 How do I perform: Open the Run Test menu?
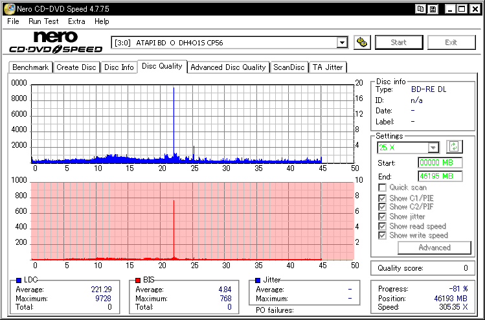coord(43,21)
